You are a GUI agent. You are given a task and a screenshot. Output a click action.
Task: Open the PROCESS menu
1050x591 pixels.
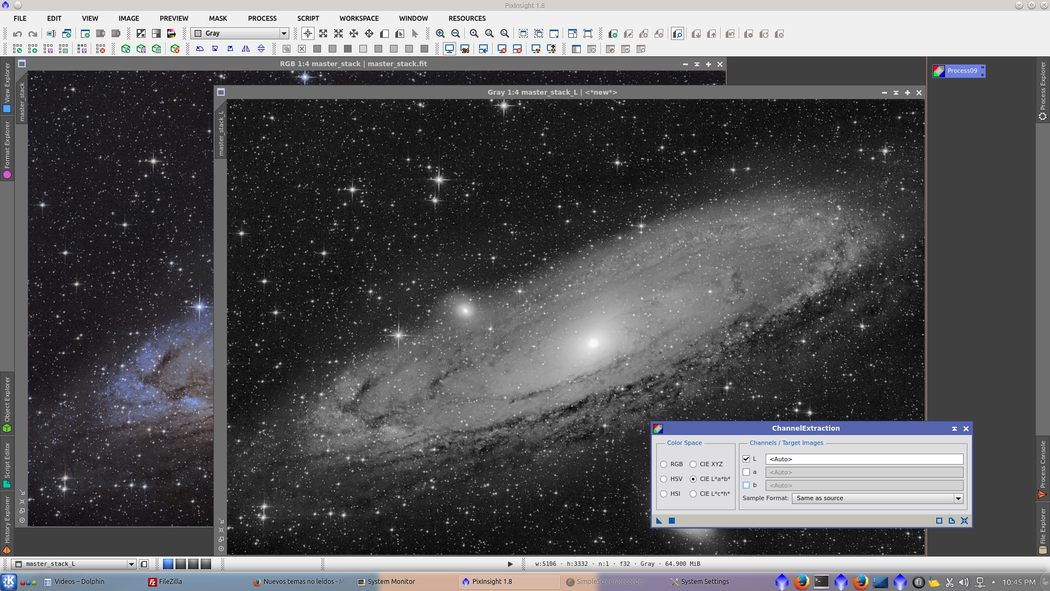point(261,18)
